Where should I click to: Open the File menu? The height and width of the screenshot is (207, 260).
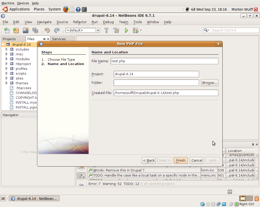point(5,22)
